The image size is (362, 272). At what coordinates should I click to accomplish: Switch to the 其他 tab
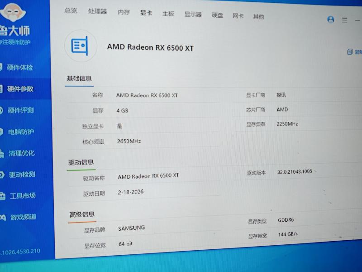coord(258,17)
